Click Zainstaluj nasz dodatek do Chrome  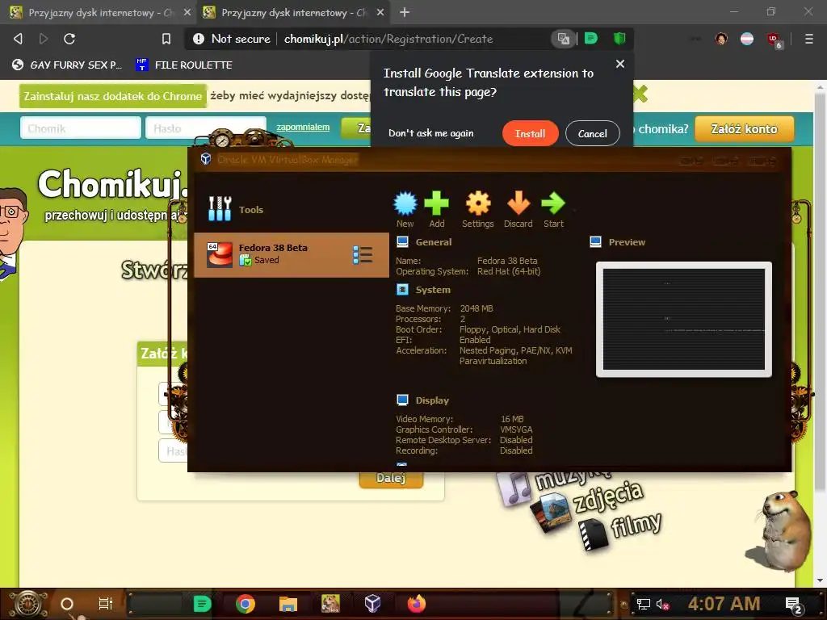click(x=113, y=96)
